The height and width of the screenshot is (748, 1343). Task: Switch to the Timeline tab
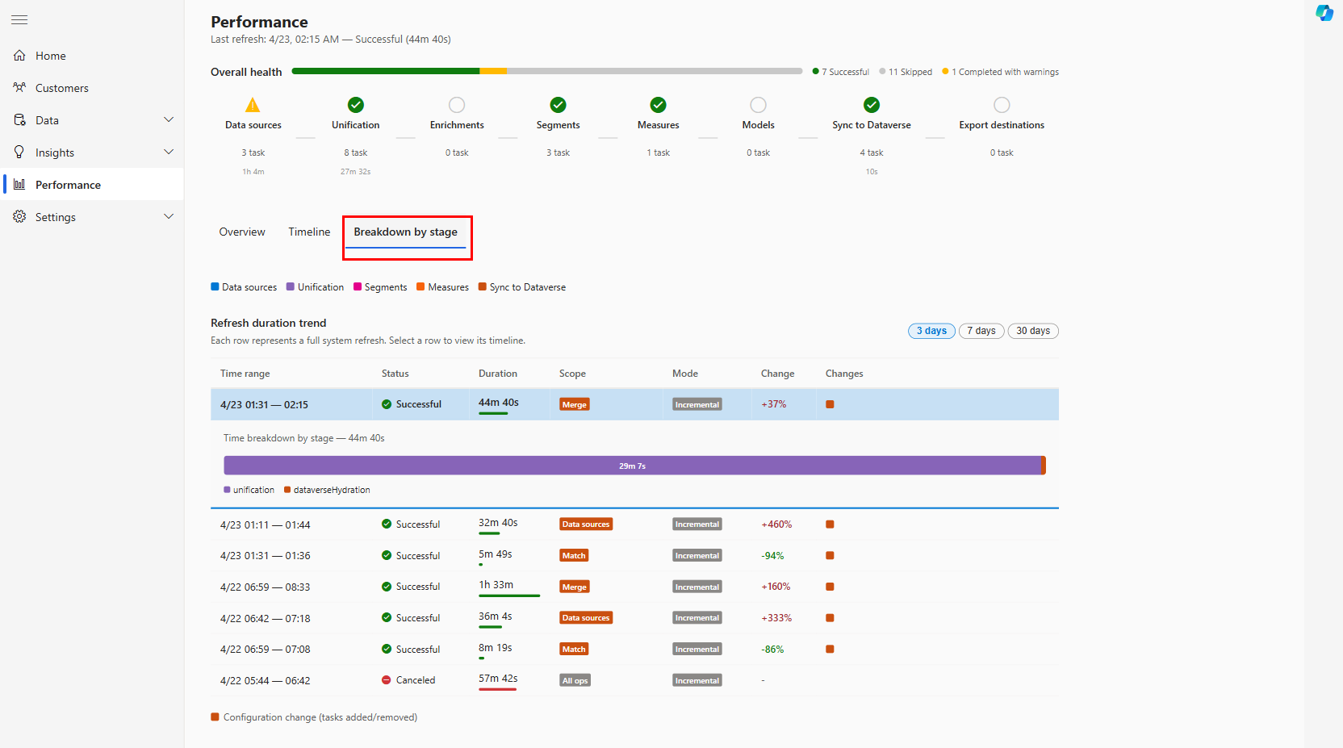click(x=309, y=232)
